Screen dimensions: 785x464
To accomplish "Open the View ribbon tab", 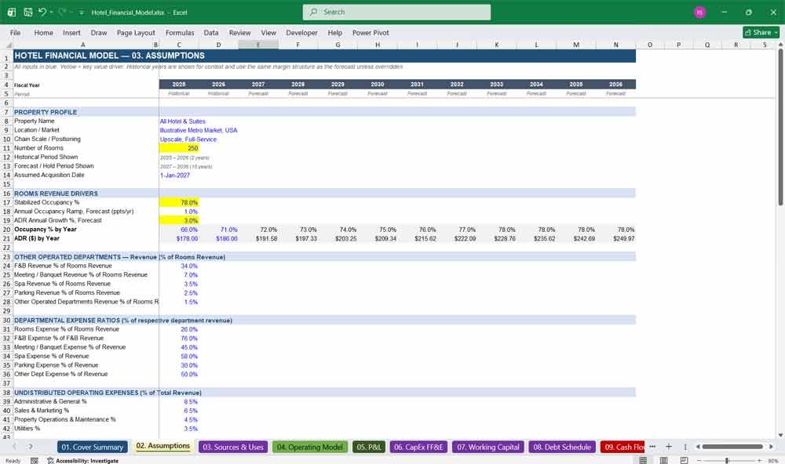I will (268, 32).
